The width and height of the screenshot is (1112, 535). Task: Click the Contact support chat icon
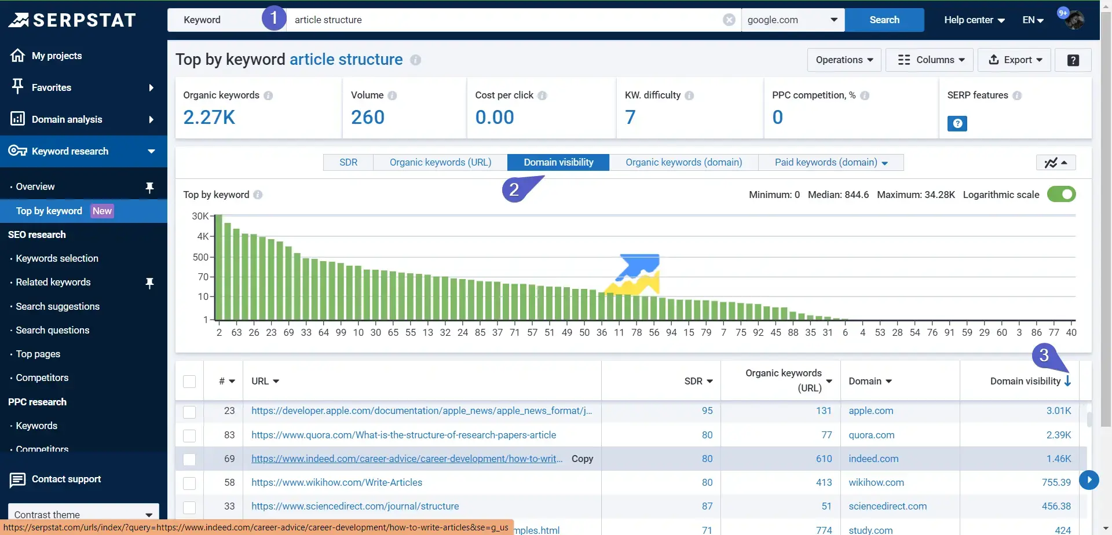pyautogui.click(x=17, y=480)
